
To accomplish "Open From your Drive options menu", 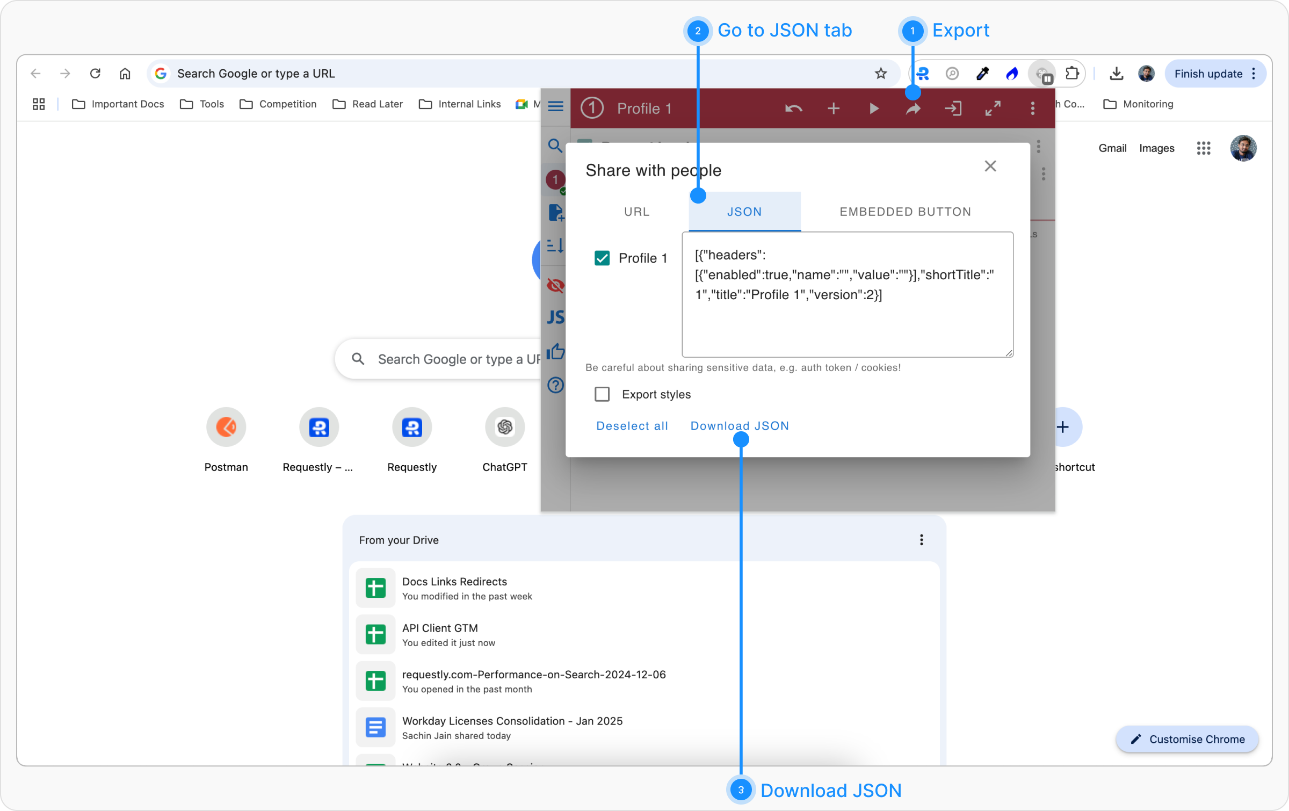I will click(x=921, y=540).
